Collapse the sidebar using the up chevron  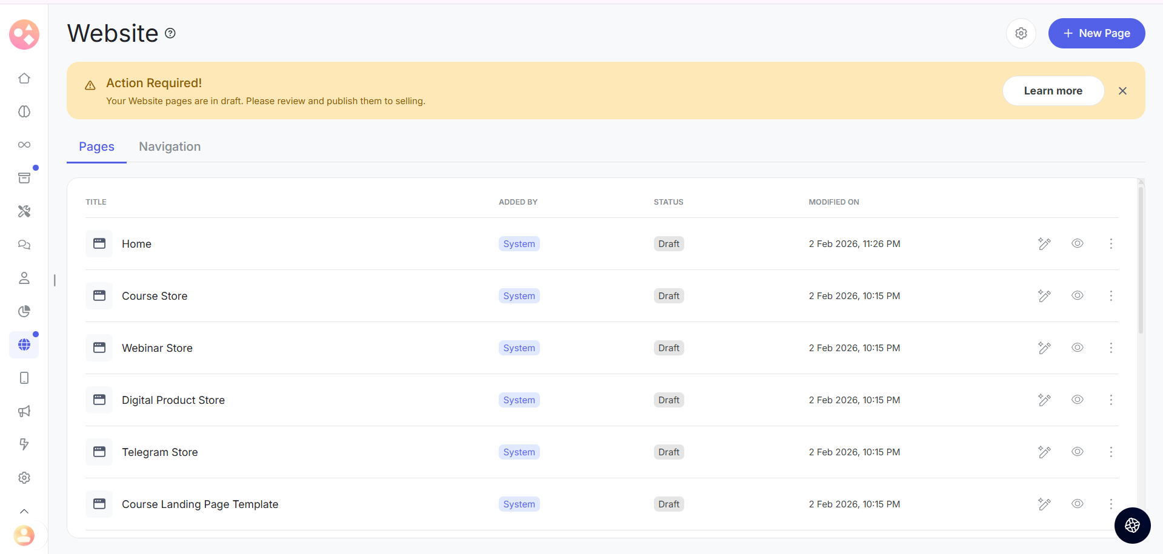click(24, 511)
